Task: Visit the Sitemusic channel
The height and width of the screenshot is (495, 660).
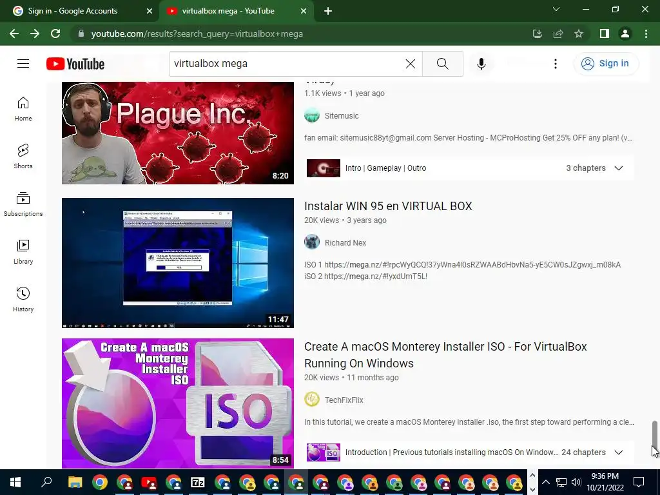Action: (x=342, y=116)
